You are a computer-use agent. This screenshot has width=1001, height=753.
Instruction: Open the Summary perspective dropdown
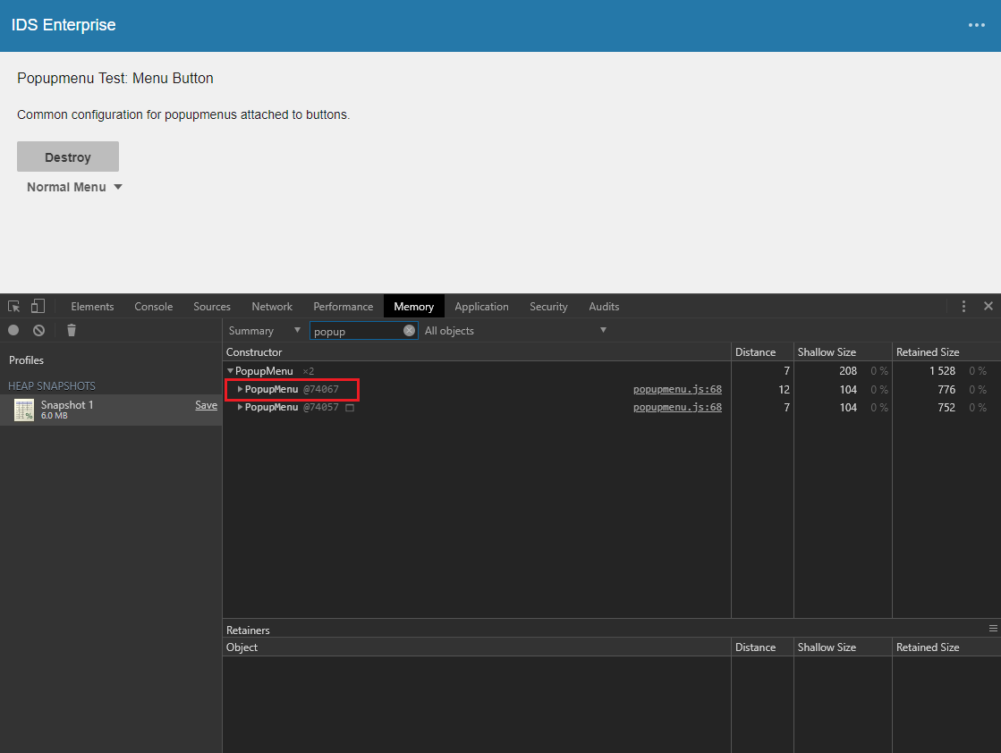coord(264,331)
